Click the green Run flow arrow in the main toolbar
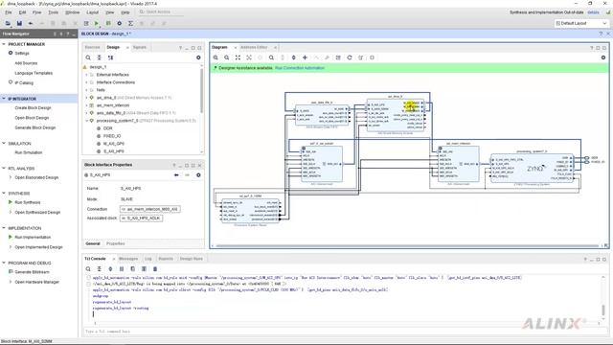The height and width of the screenshot is (345, 613). (x=97, y=23)
